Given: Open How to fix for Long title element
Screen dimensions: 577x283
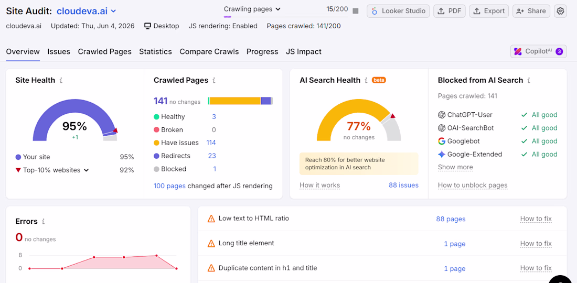Looking at the screenshot, I should coord(536,244).
